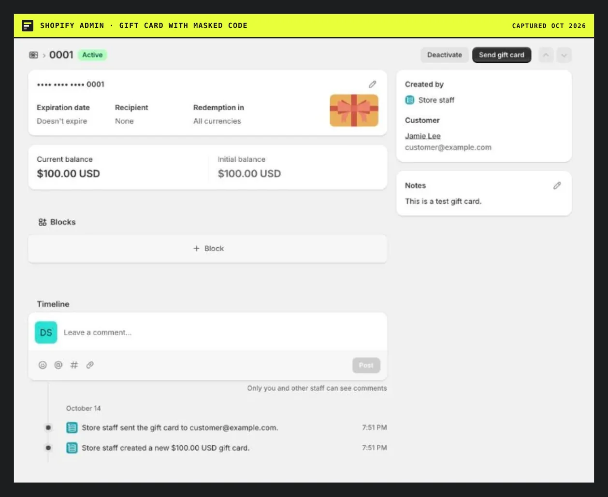This screenshot has width=608, height=497.
Task: Click the initial balance $100.00 USD value
Action: [249, 174]
